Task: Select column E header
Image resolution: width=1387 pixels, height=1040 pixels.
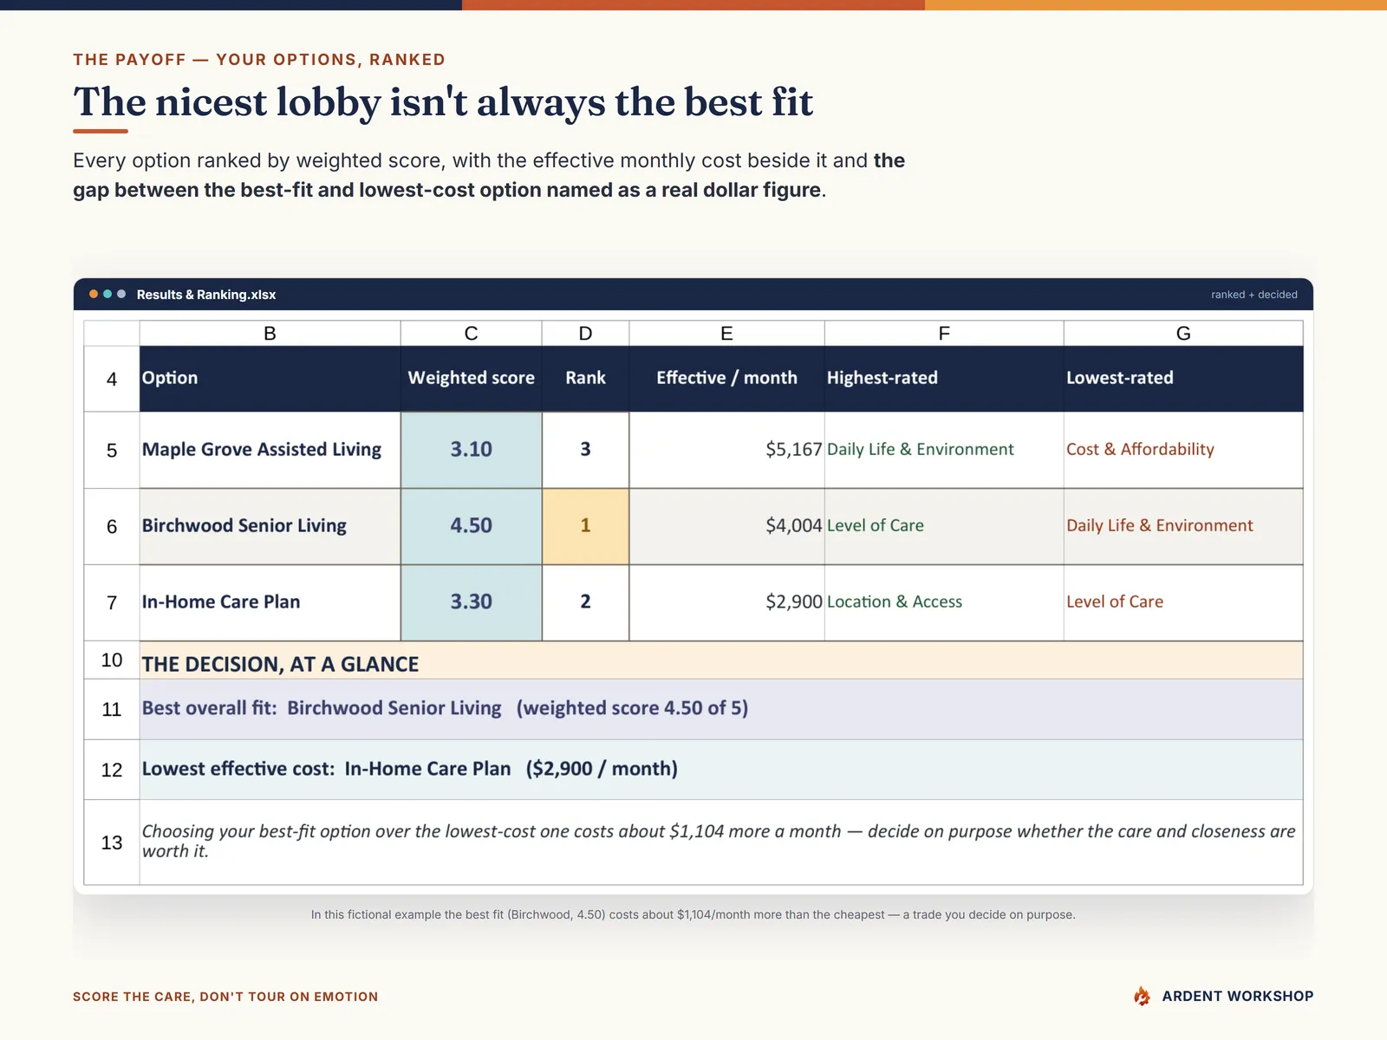Action: point(726,334)
